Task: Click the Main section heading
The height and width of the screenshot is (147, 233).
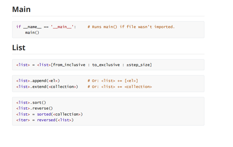Action: [x=21, y=9]
